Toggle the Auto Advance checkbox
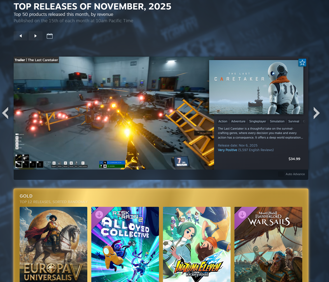 click(281, 174)
